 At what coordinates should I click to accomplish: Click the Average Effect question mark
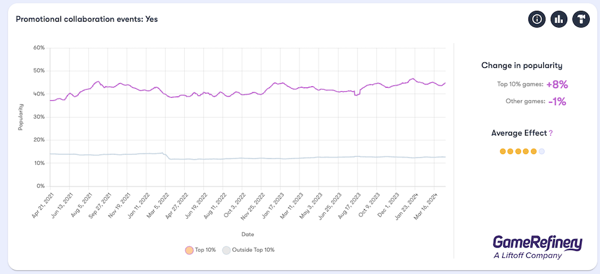pos(550,133)
